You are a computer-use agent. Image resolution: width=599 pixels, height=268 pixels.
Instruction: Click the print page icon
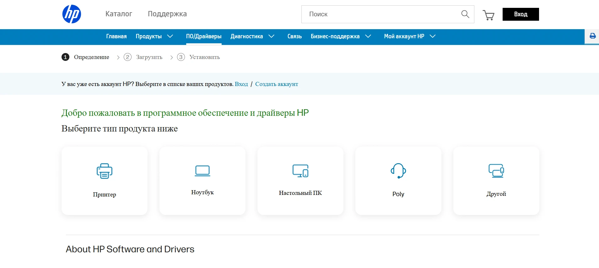point(592,36)
